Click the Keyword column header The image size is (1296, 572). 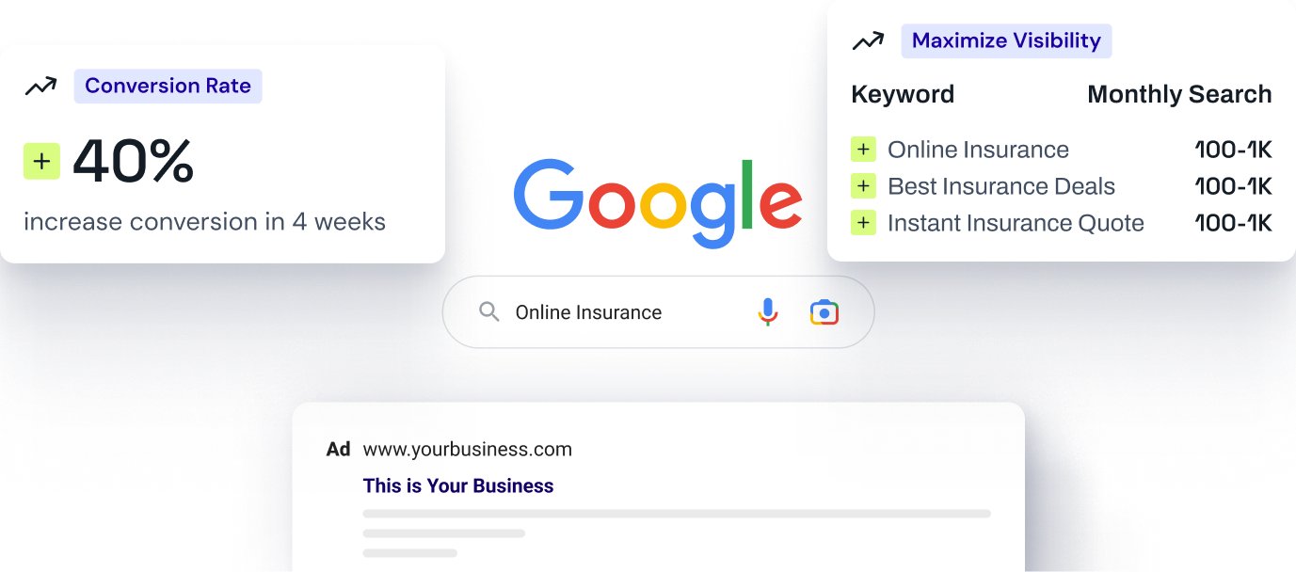(903, 95)
